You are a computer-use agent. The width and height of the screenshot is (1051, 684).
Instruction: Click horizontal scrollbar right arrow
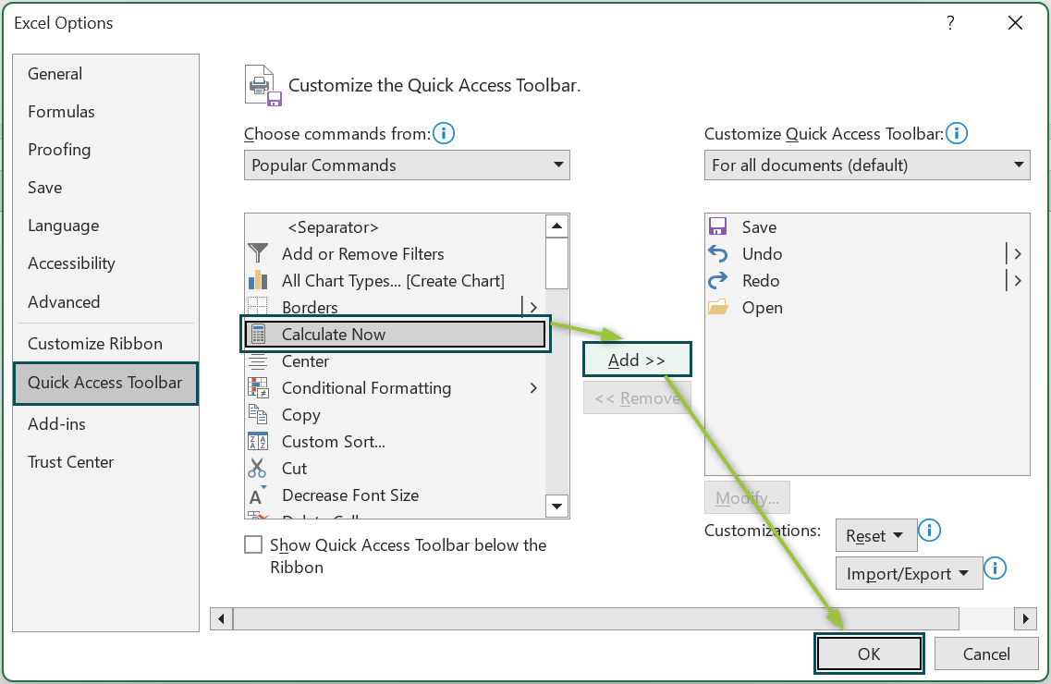pos(1025,618)
